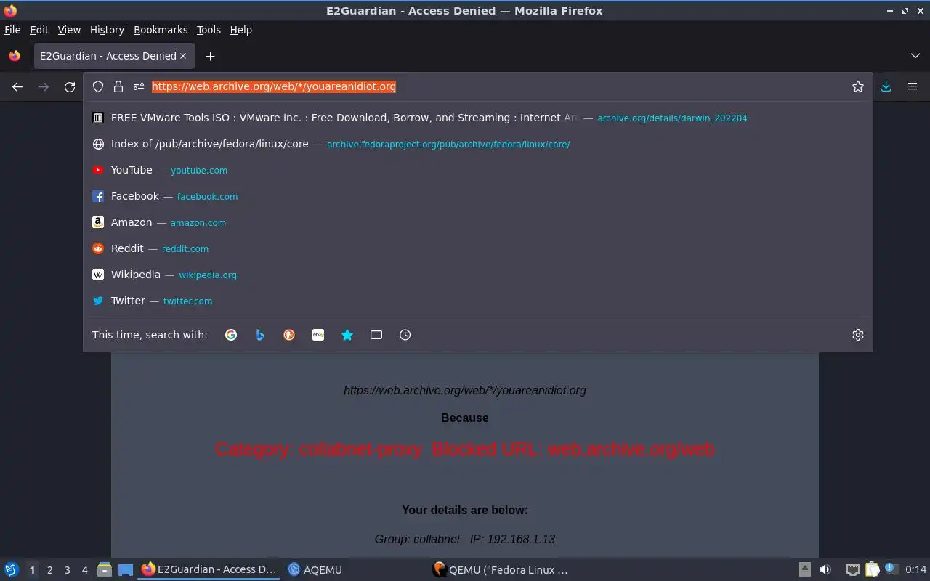This screenshot has width=930, height=581.
Task: Click the red Category collabnet-proxy message
Action: point(465,449)
